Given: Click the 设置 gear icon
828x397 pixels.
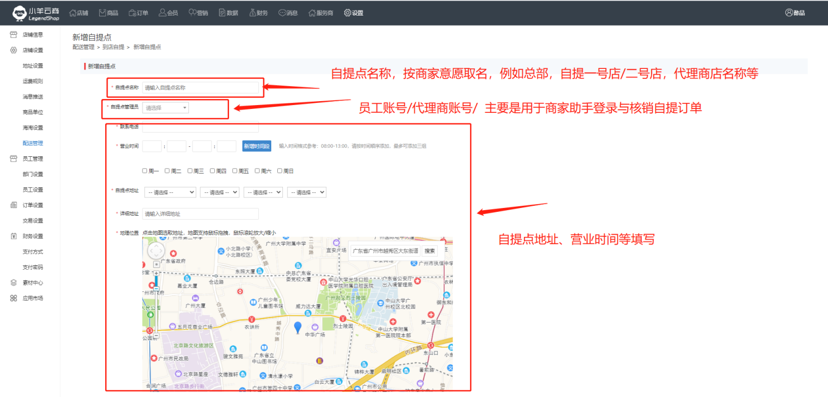Looking at the screenshot, I should tap(347, 13).
